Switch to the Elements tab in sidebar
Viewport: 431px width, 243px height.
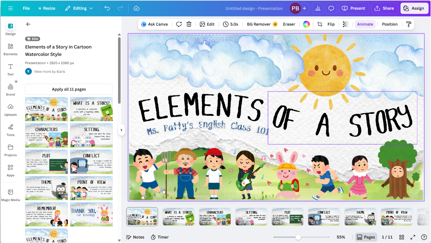click(11, 49)
